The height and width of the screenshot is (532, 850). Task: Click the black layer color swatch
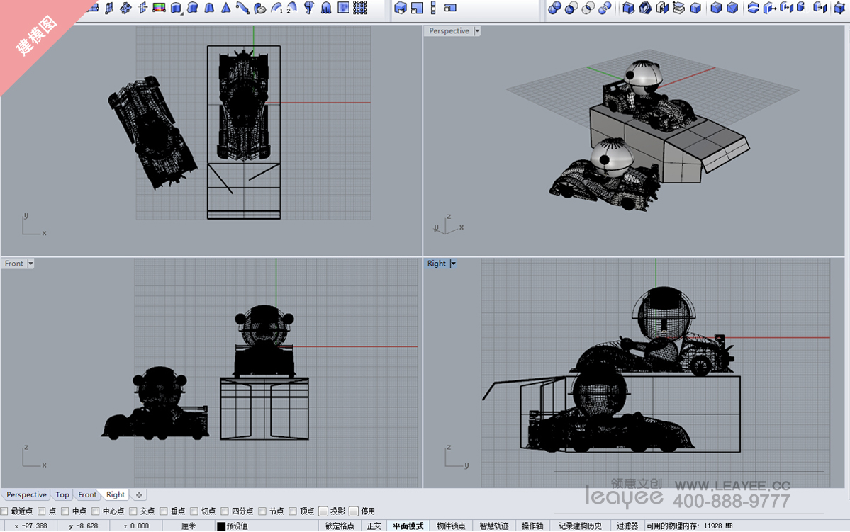point(220,526)
